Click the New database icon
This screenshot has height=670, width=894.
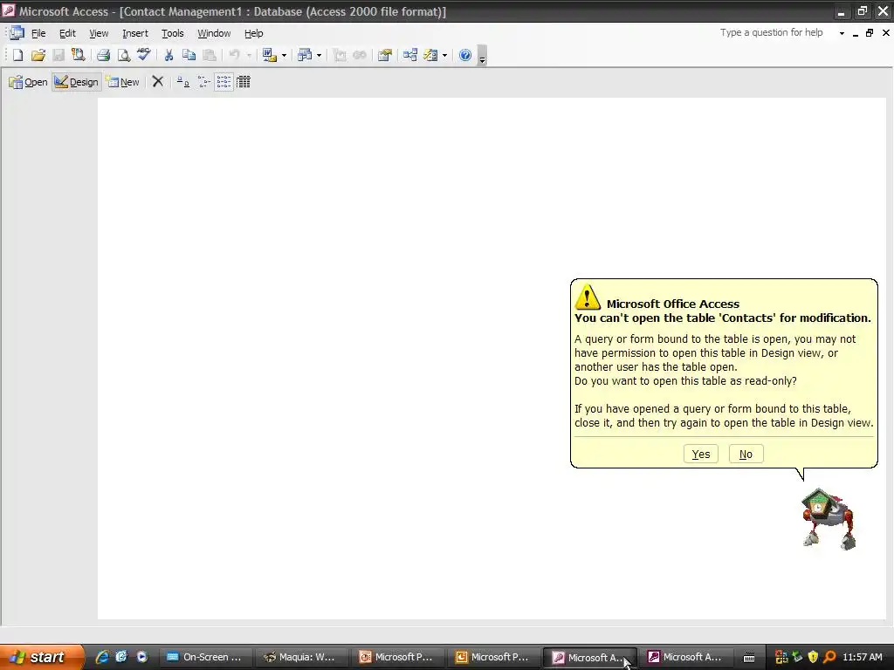point(17,55)
